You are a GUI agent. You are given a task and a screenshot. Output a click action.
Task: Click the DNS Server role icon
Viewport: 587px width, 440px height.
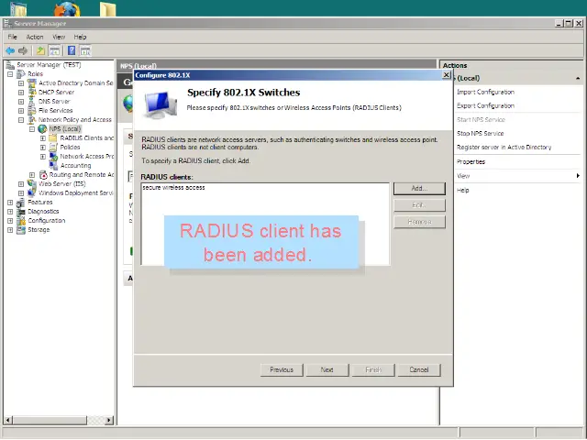pos(32,102)
